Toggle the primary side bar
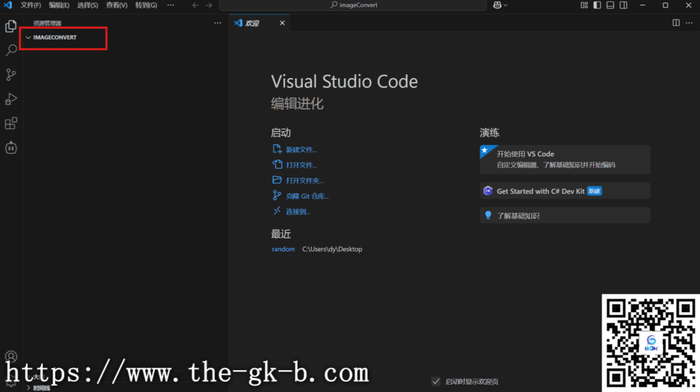The image size is (700, 392). pyautogui.click(x=597, y=5)
